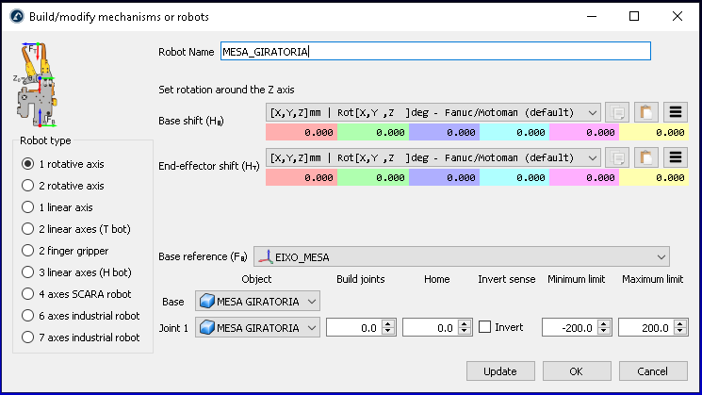Viewport: 702px width, 395px height.
Task: Click the window title bar app icon
Action: (16, 17)
